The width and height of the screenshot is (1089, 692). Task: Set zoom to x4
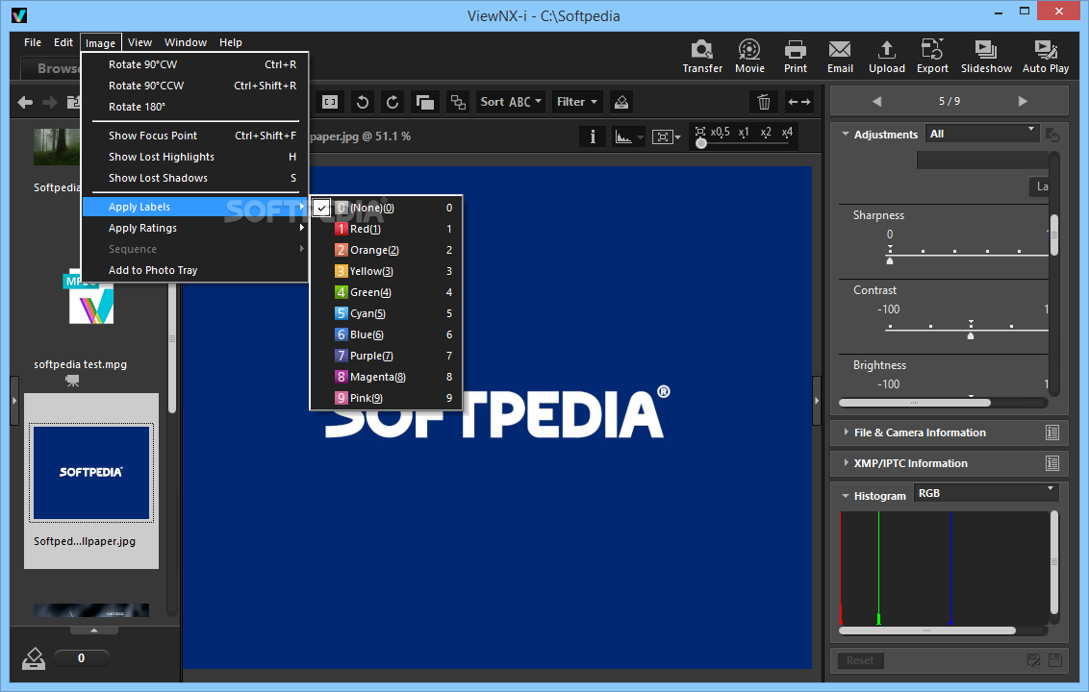[787, 132]
